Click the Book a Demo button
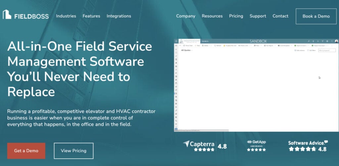The width and height of the screenshot is (339, 166). coord(316,16)
